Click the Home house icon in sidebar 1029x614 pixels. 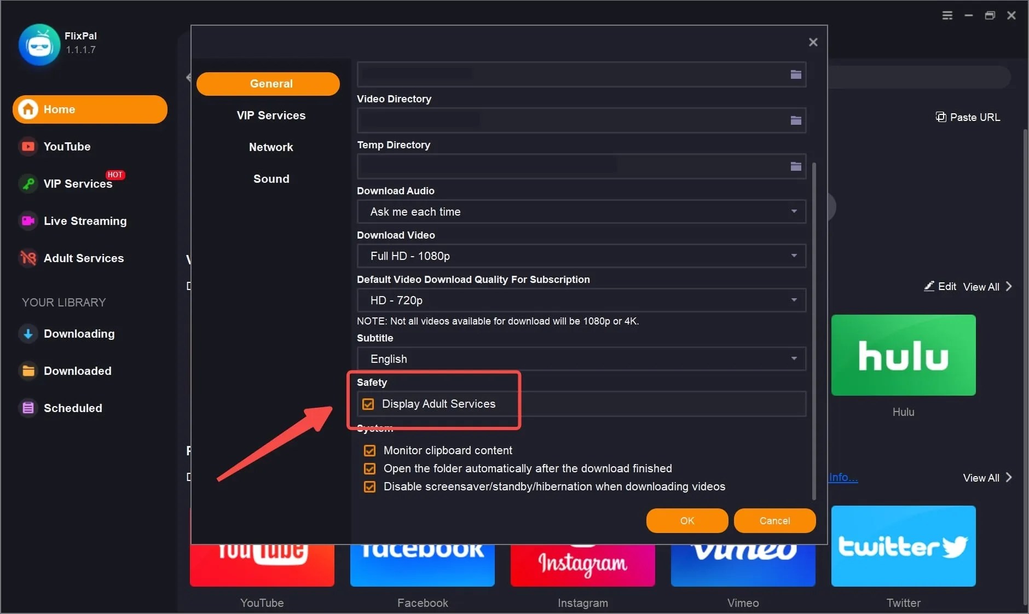pos(28,109)
